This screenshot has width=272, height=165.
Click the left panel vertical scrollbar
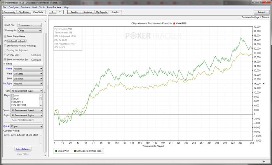(x=45, y=92)
